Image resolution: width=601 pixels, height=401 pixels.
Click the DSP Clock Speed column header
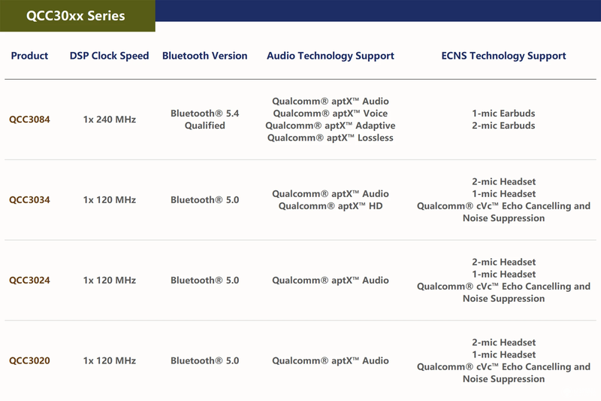pyautogui.click(x=109, y=56)
